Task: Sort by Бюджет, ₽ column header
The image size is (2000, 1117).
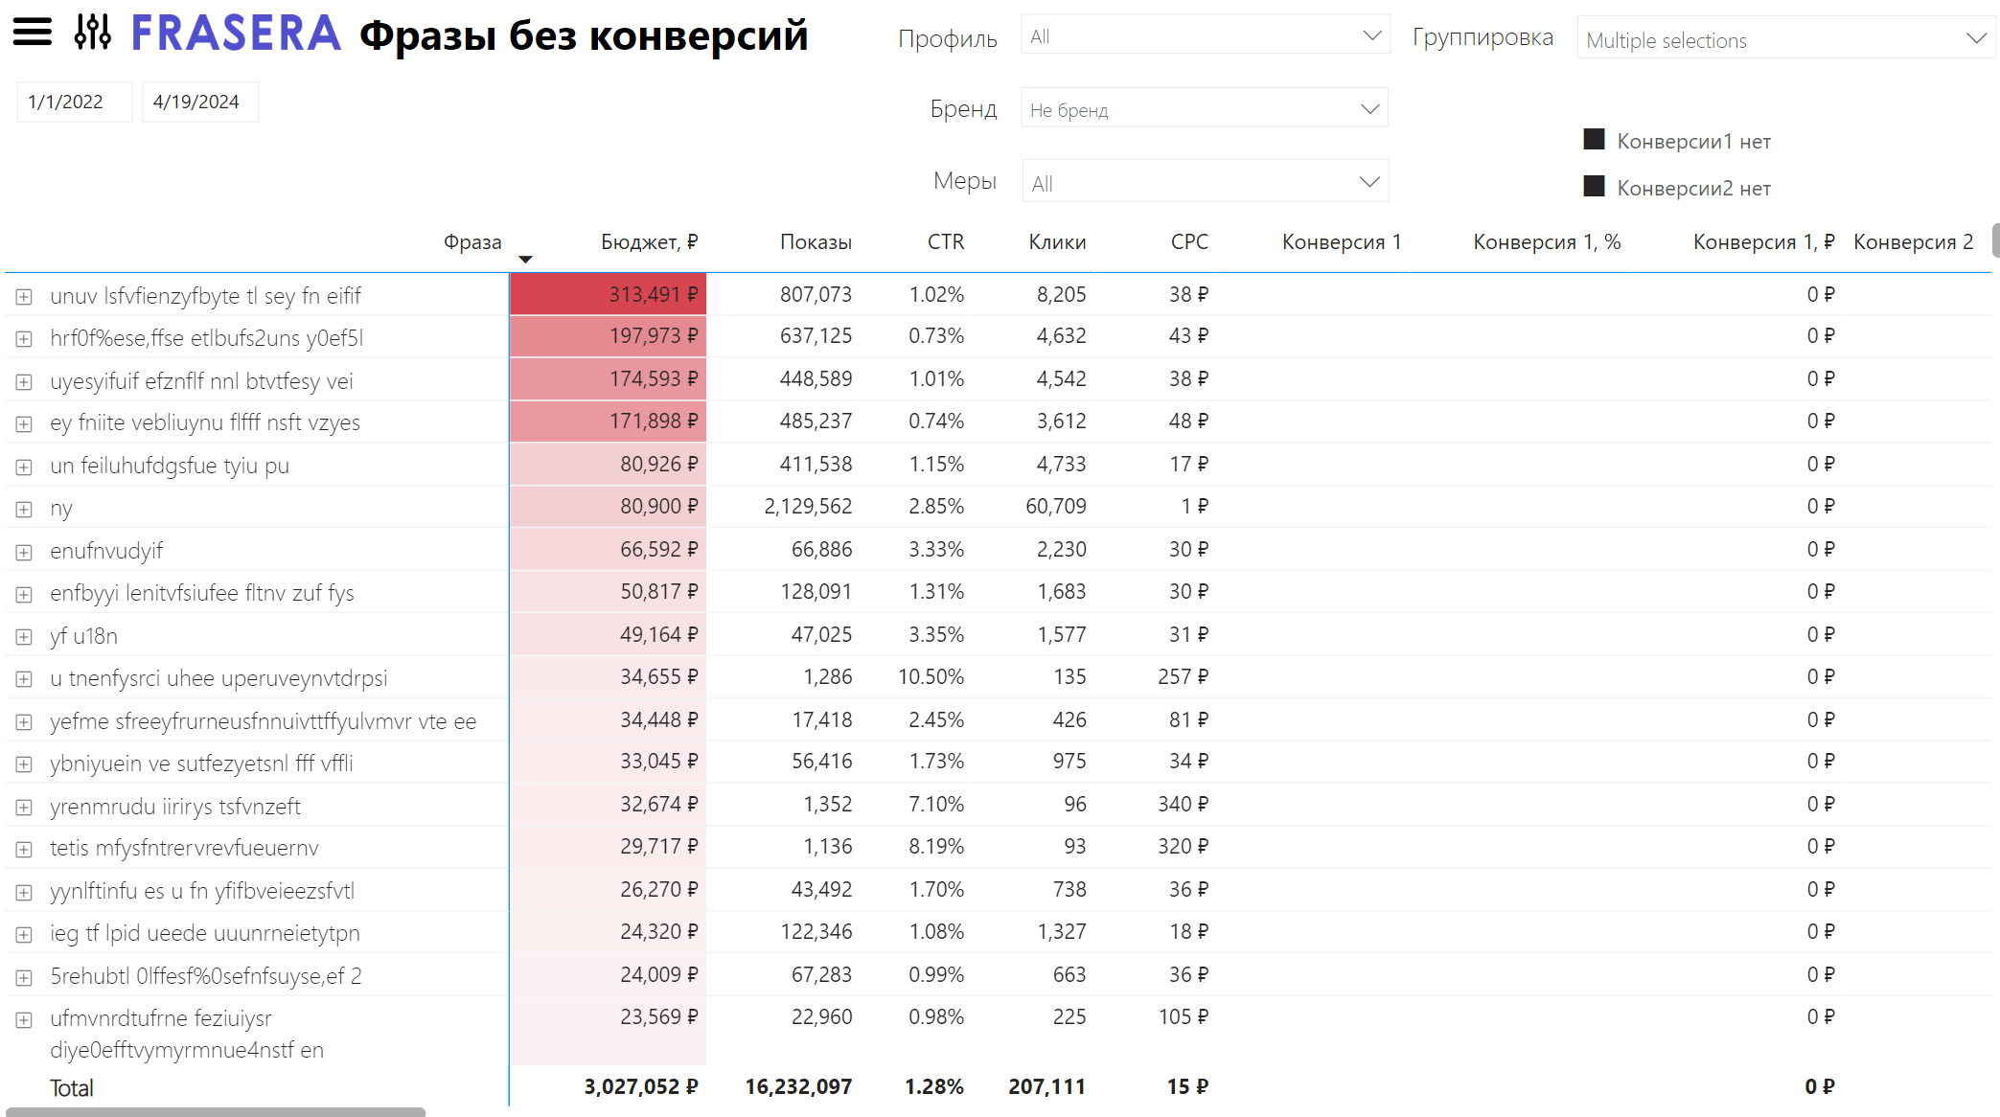Action: (649, 242)
